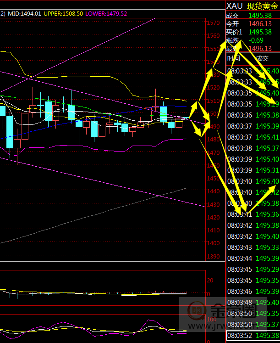Select the XAU symbol header
Image resolution: width=280 pixels, height=343 pixels.
pos(235,6)
